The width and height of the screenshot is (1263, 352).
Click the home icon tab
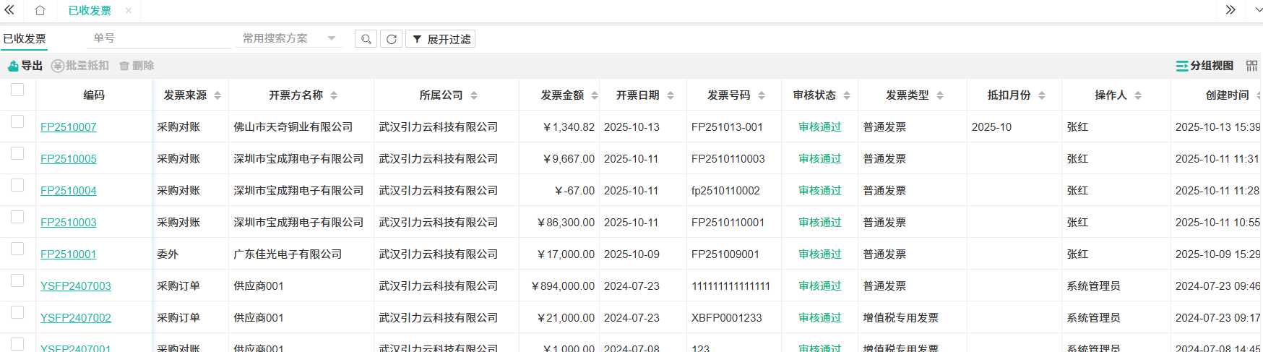40,10
